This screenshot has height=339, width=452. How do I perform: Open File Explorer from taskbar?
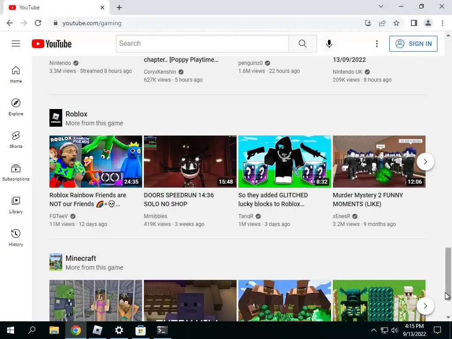(x=54, y=330)
